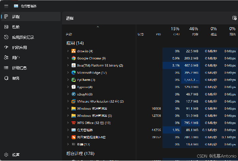Sort by the 名称 column header

(x=69, y=34)
